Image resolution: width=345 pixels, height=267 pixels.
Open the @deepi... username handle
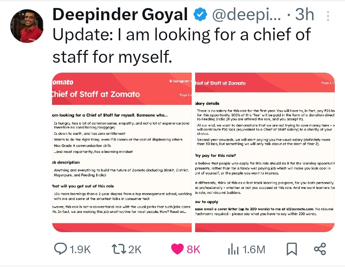pyautogui.click(x=246, y=15)
